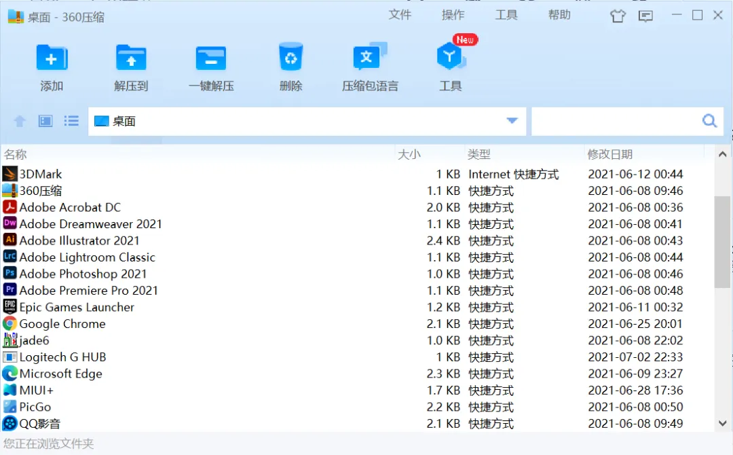Click the Microsoft Edge file name
Screen dimensions: 733x455
click(61, 374)
